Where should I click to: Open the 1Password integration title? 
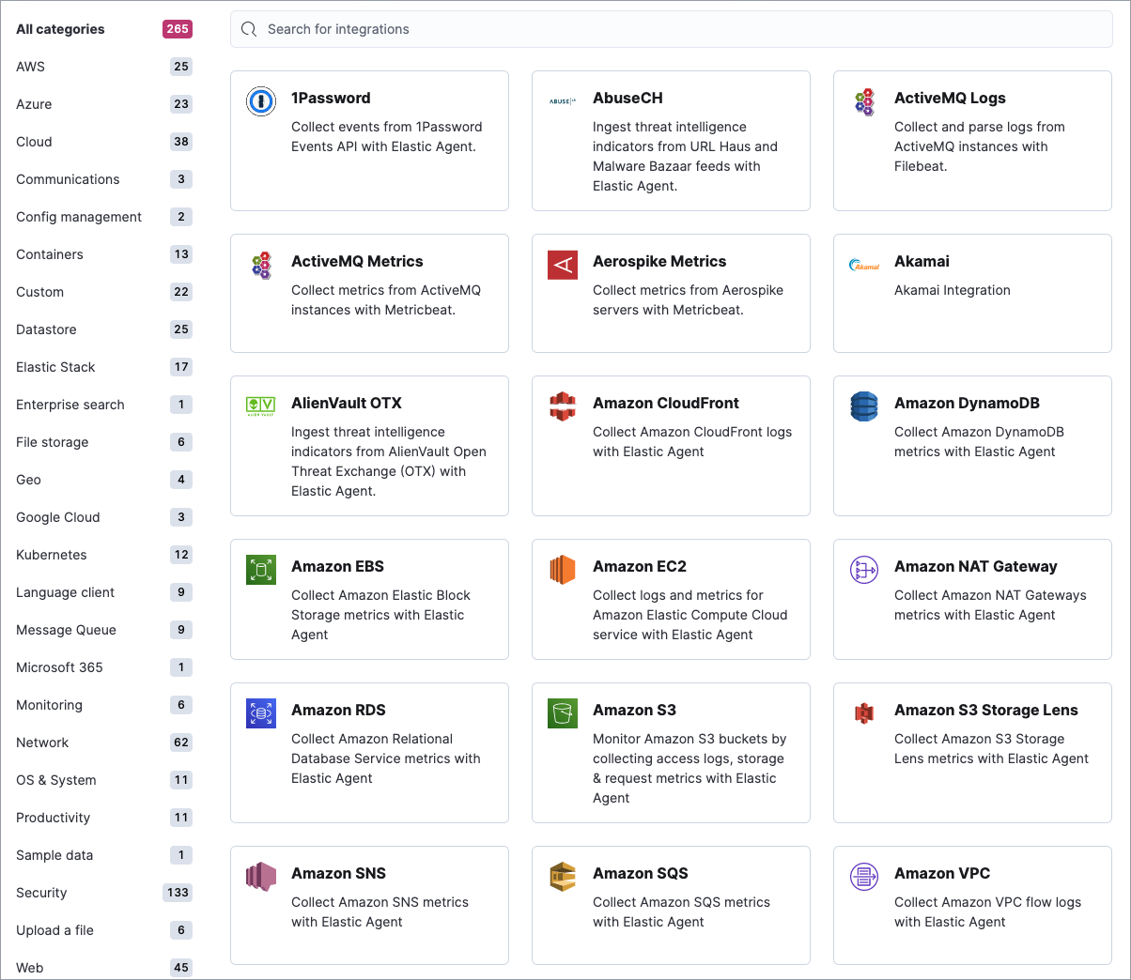coord(331,98)
